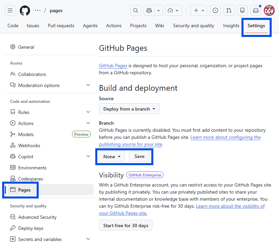Image resolution: width=279 pixels, height=246 pixels.
Task: Expand the breadcrumb ellipsis
Action: 38,10
